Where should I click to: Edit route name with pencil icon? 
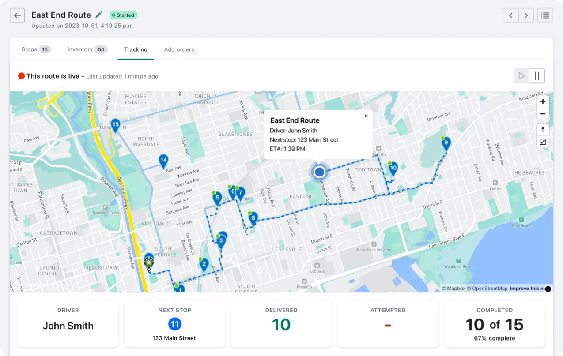point(99,15)
